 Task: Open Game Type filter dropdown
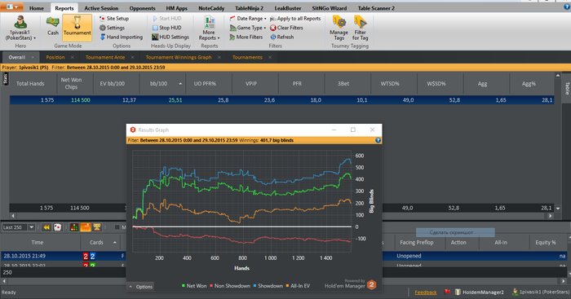[247, 28]
